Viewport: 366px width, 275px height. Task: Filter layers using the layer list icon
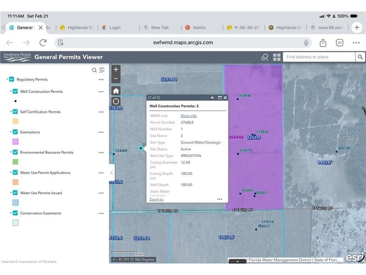click(x=102, y=70)
